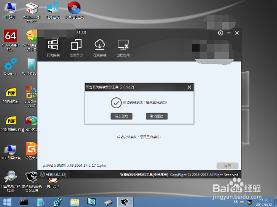Launch Dism++ from the desktop

coord(10,66)
